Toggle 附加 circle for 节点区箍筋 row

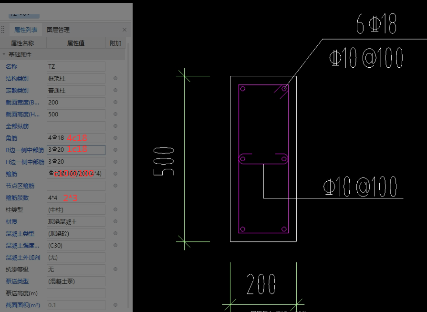115,186
